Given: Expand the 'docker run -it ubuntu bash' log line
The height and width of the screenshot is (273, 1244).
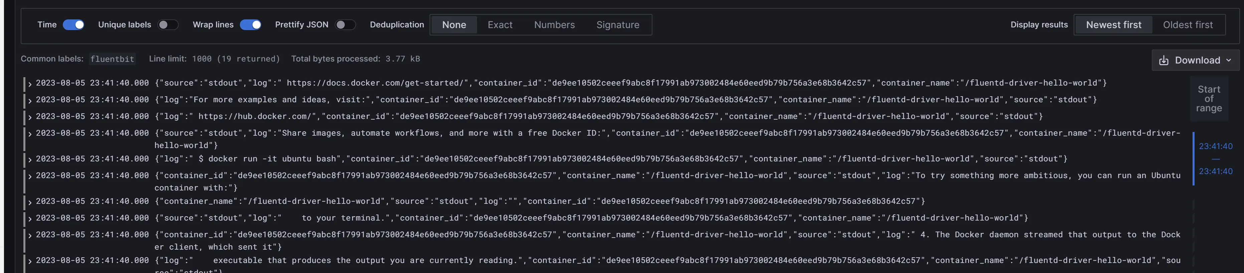Looking at the screenshot, I should (x=30, y=159).
